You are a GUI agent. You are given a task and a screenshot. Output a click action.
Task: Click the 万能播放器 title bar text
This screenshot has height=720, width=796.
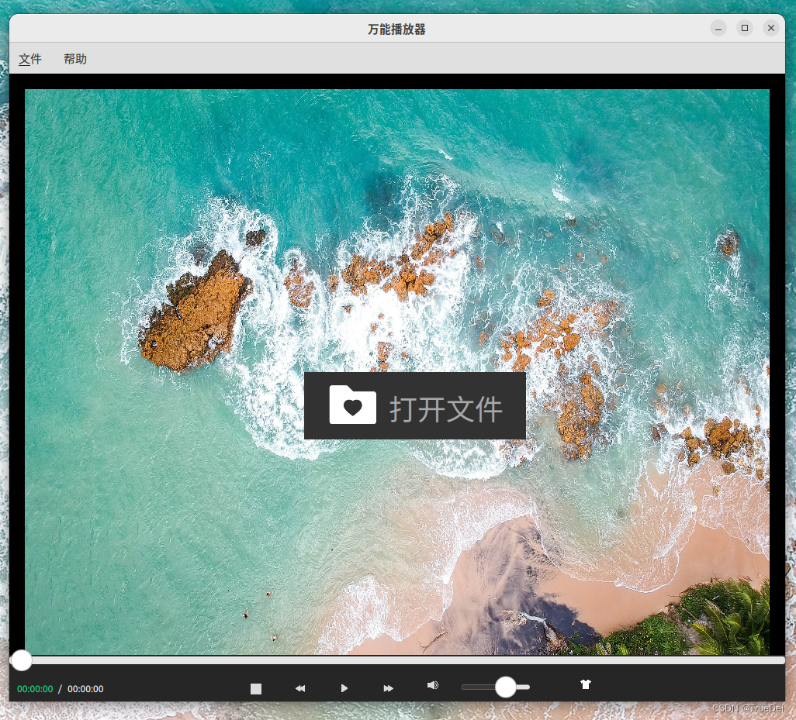(x=396, y=28)
